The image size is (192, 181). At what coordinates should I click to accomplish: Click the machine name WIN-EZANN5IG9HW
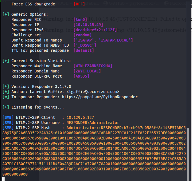point(93,66)
